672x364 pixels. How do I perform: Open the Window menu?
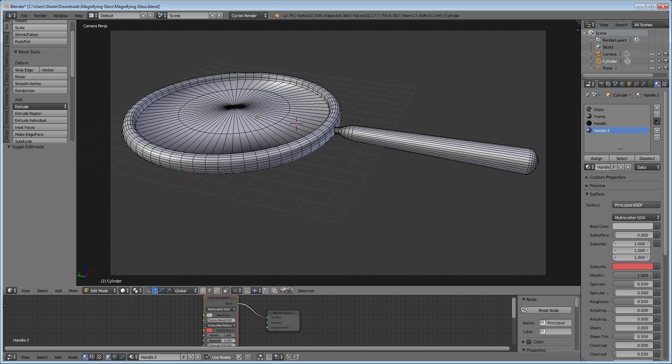click(60, 16)
